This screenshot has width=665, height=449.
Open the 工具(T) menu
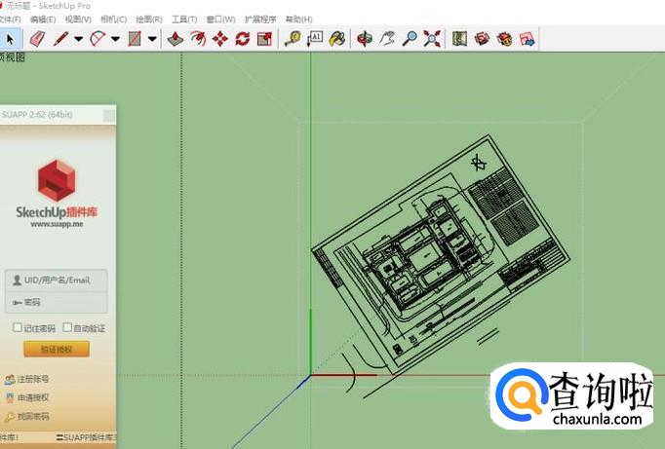click(184, 19)
